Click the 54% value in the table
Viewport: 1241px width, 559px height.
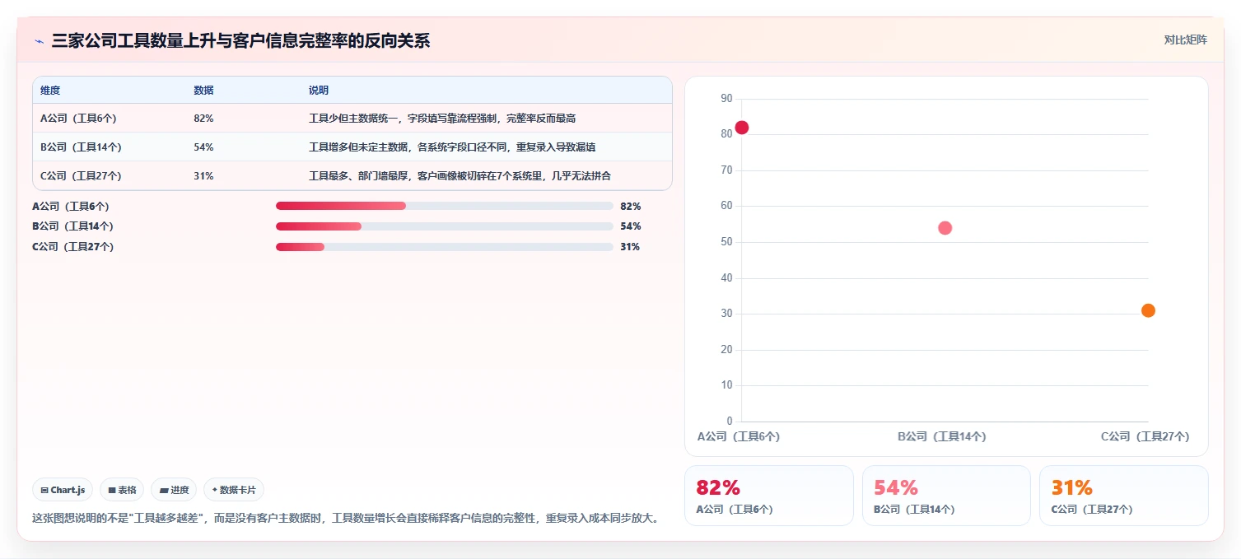coord(203,147)
